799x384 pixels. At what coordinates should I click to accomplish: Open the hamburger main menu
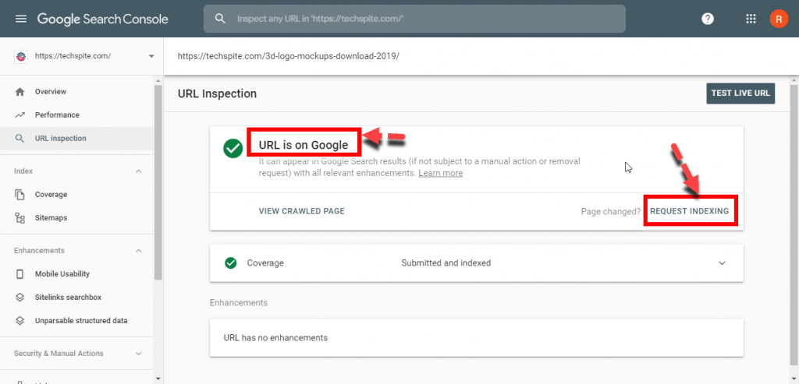point(20,19)
